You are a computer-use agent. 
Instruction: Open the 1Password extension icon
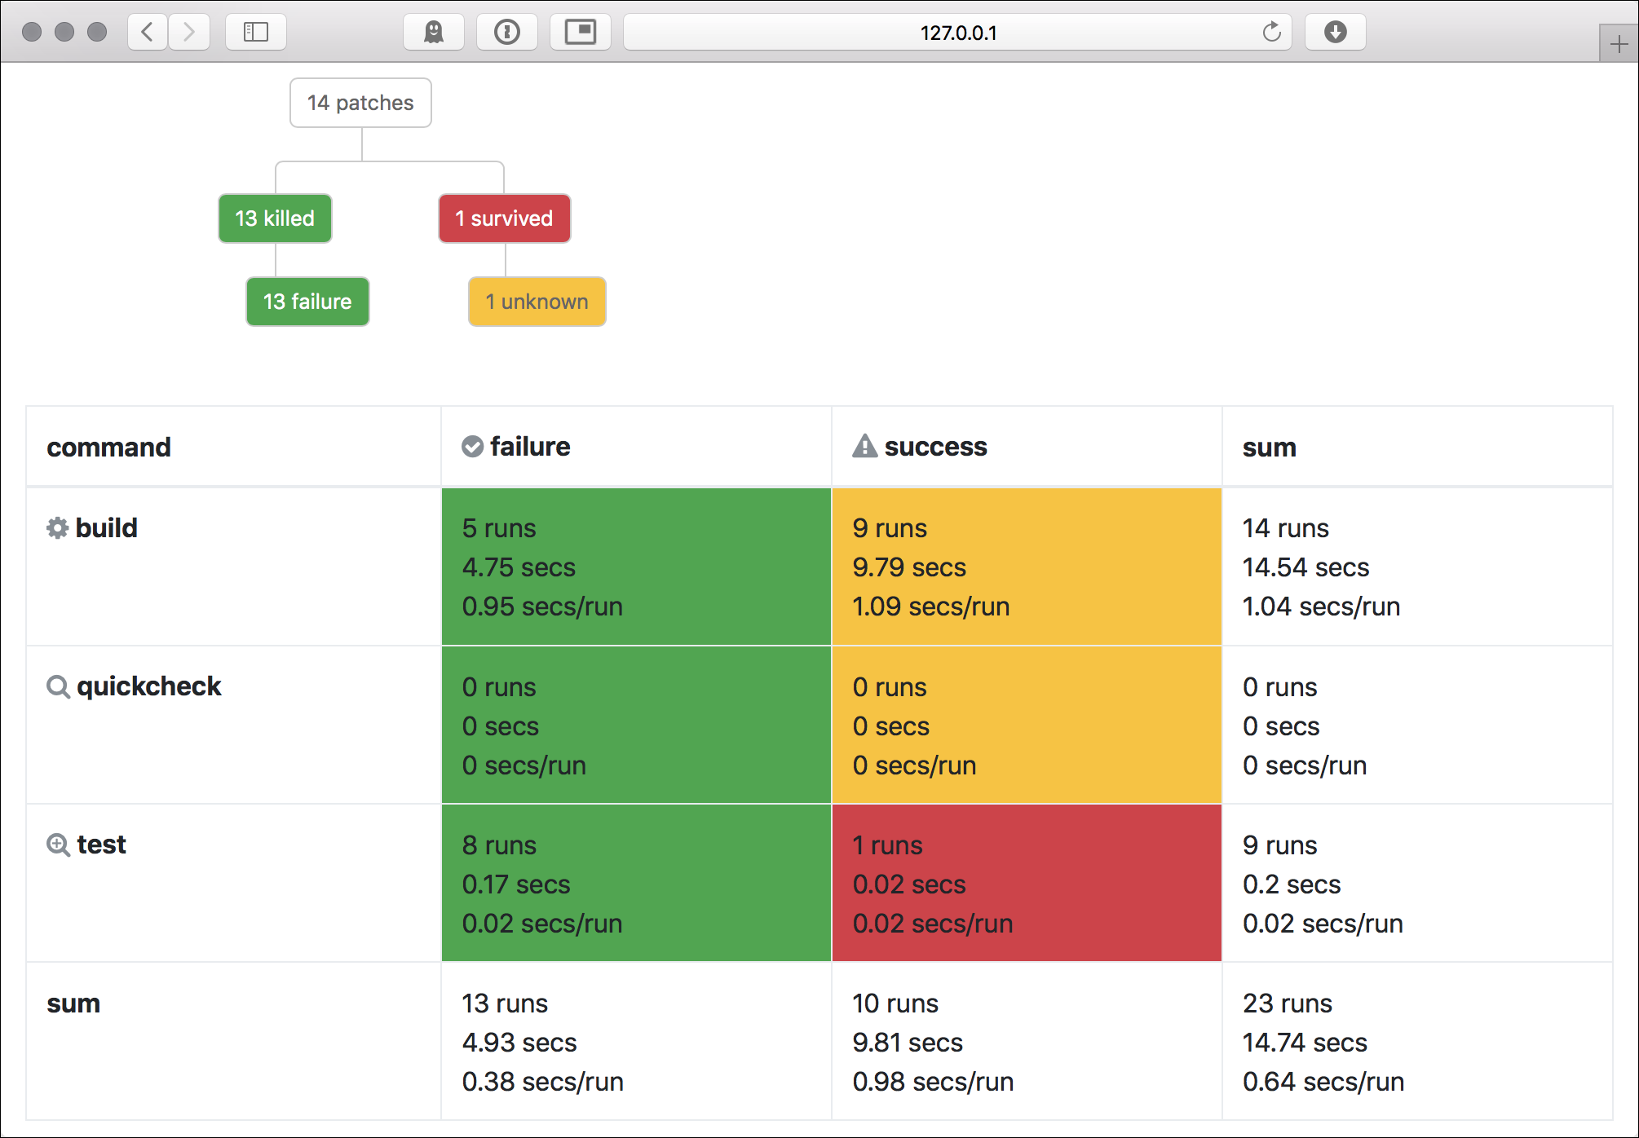pos(506,33)
